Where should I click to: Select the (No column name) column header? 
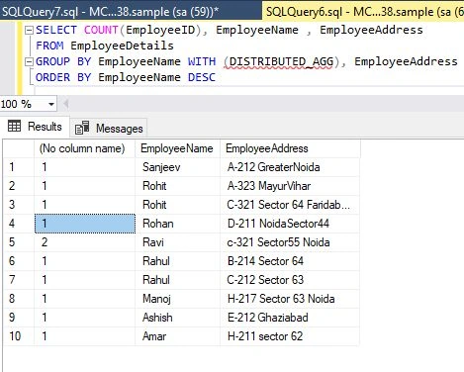pyautogui.click(x=85, y=148)
